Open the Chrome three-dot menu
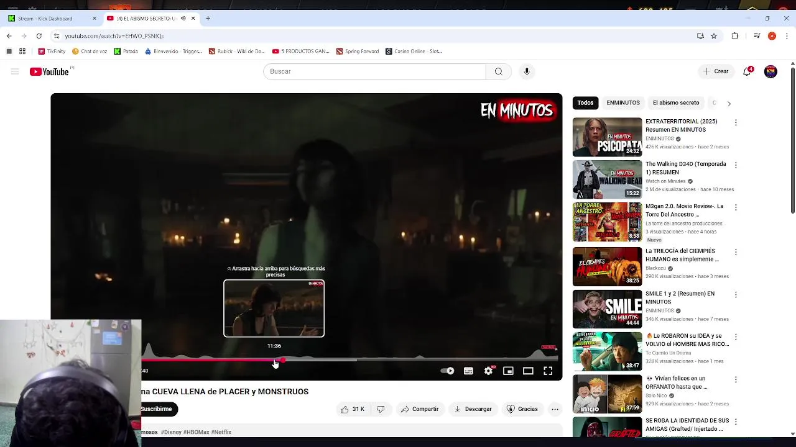796x447 pixels. pos(787,36)
